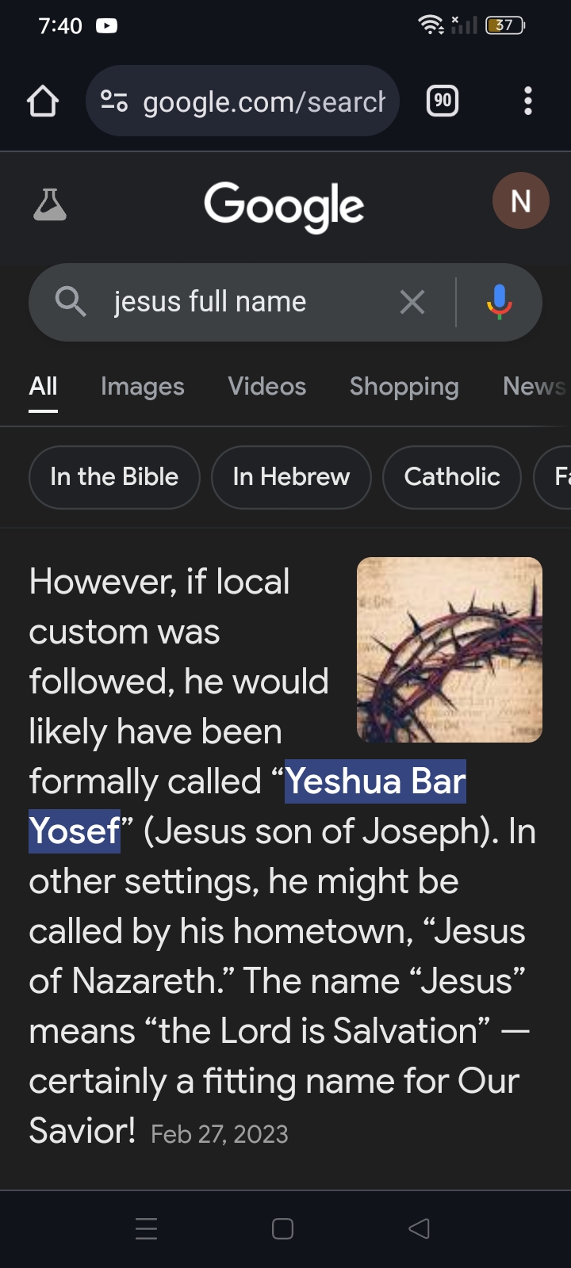Select the 'In the Bible' filter chip
Viewport: 571px width, 1268px height.
[x=114, y=477]
